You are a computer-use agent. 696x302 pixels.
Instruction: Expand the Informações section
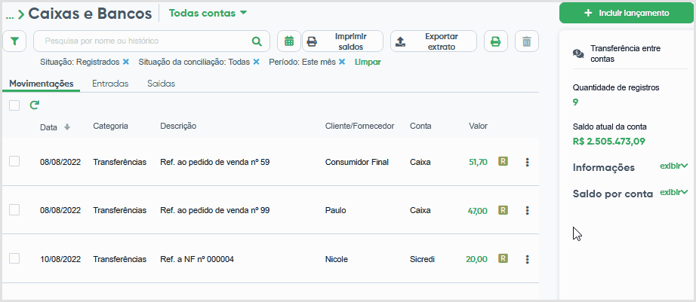coord(674,166)
